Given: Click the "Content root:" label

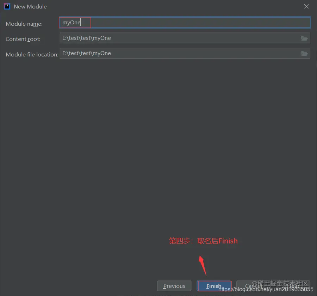Looking at the screenshot, I should (x=23, y=39).
